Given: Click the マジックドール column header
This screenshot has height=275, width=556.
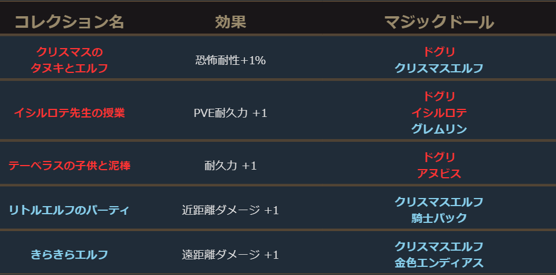Looking at the screenshot, I should pos(439,23).
